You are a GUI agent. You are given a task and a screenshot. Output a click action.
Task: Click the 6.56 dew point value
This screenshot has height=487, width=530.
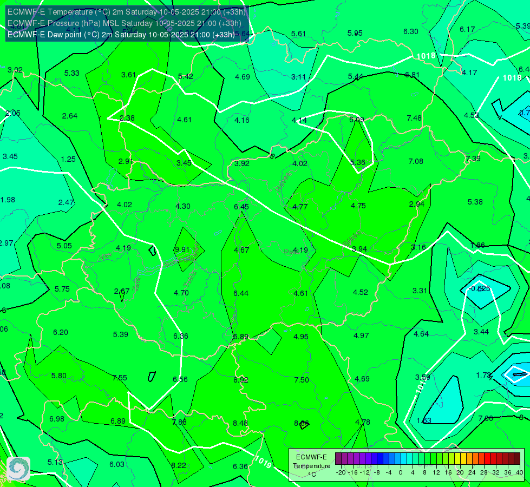click(180, 379)
